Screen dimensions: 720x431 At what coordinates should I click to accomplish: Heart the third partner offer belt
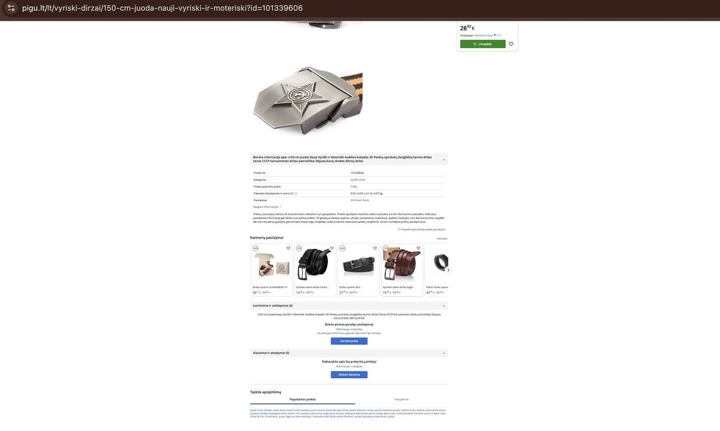point(375,248)
